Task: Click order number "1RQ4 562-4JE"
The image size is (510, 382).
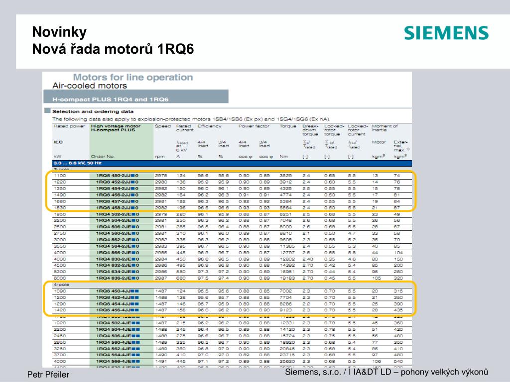Action: click(118, 349)
